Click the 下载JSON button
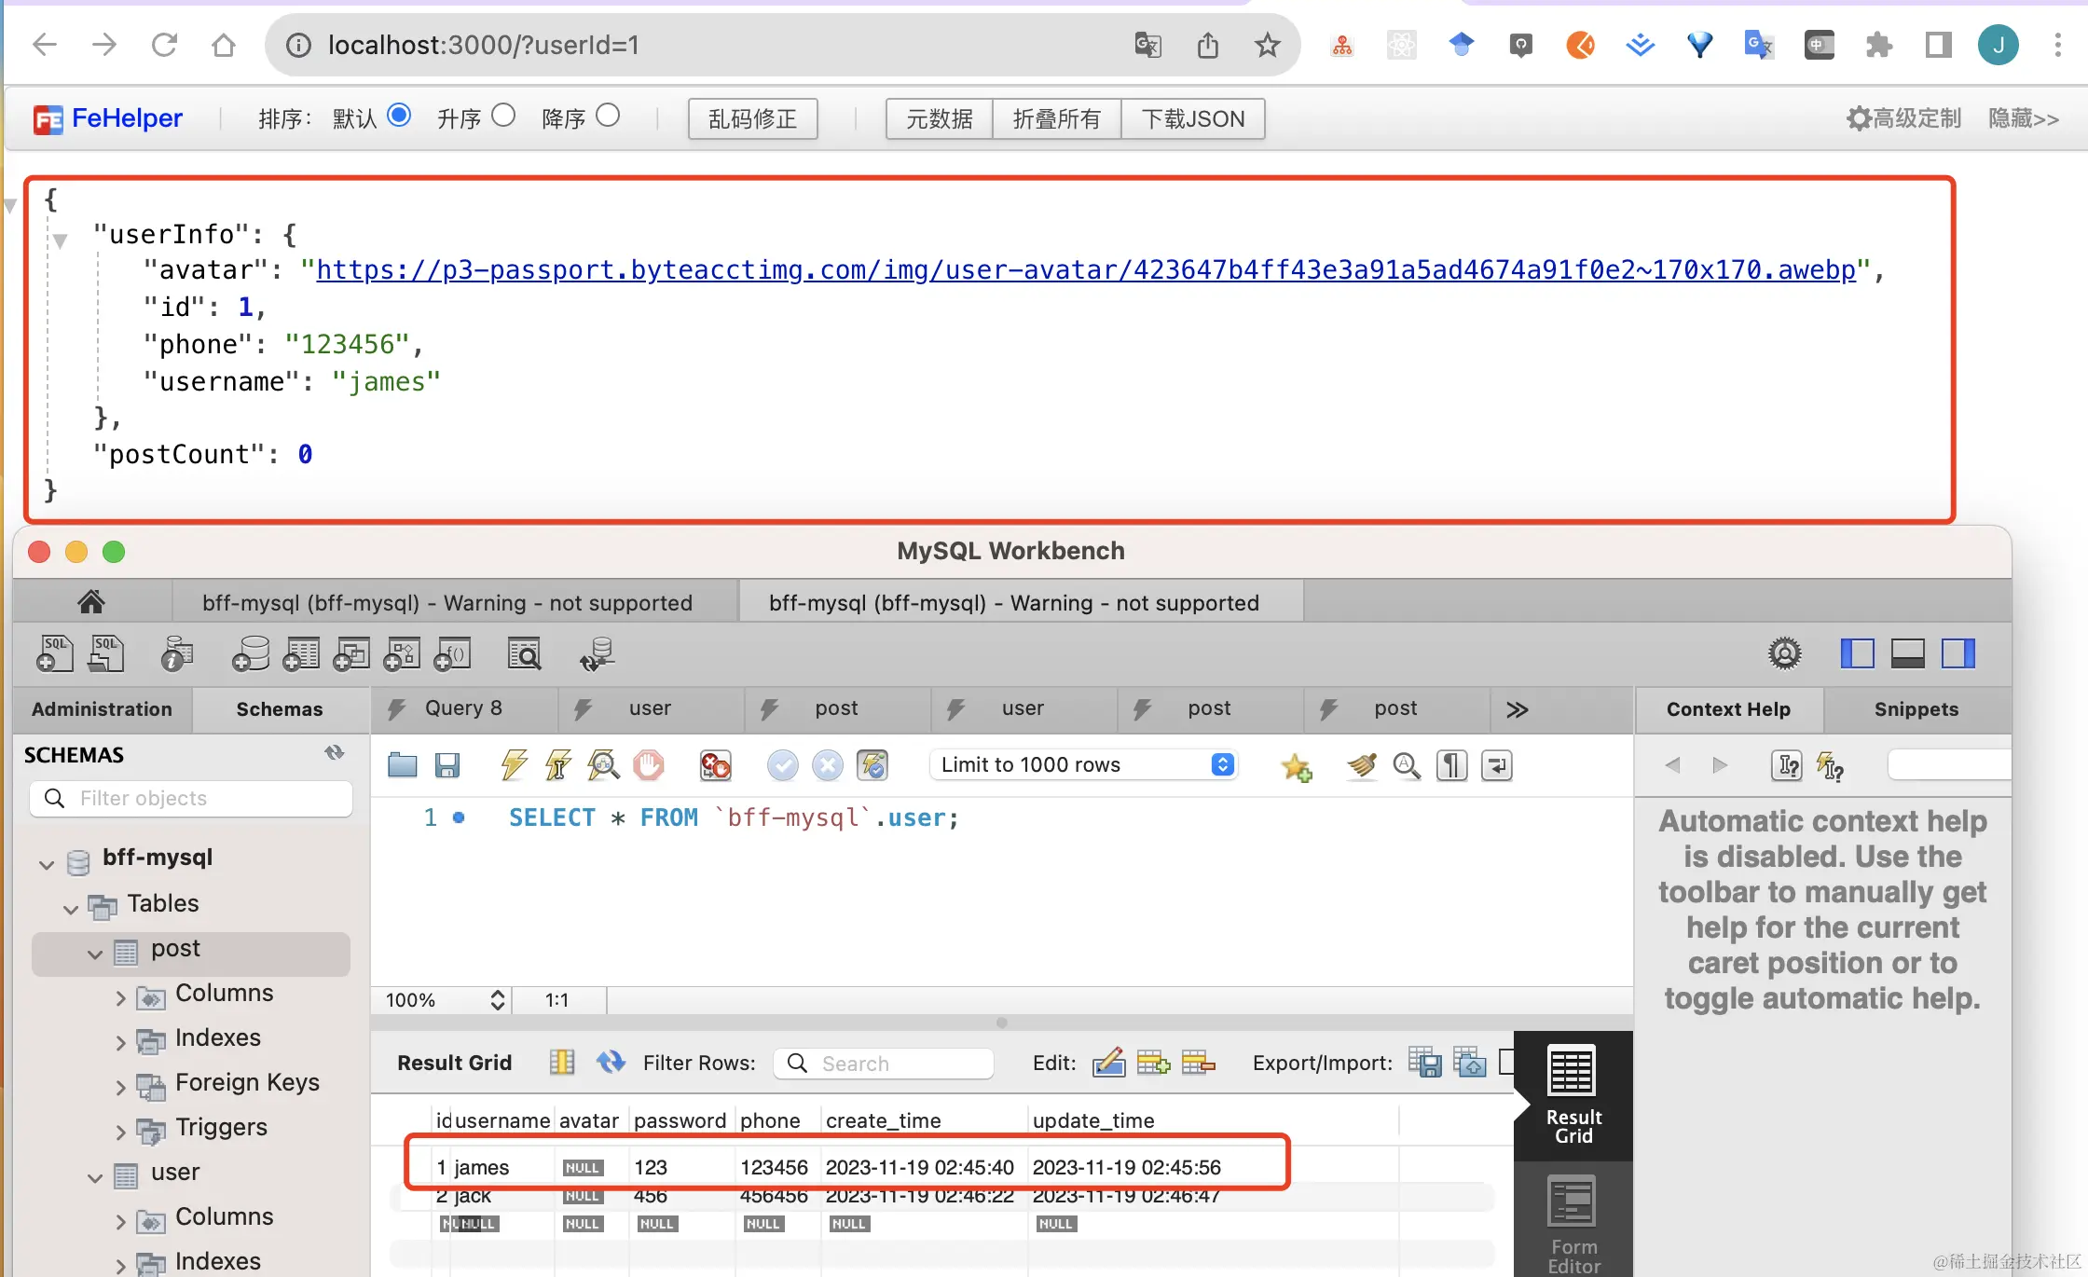 pos(1193,119)
